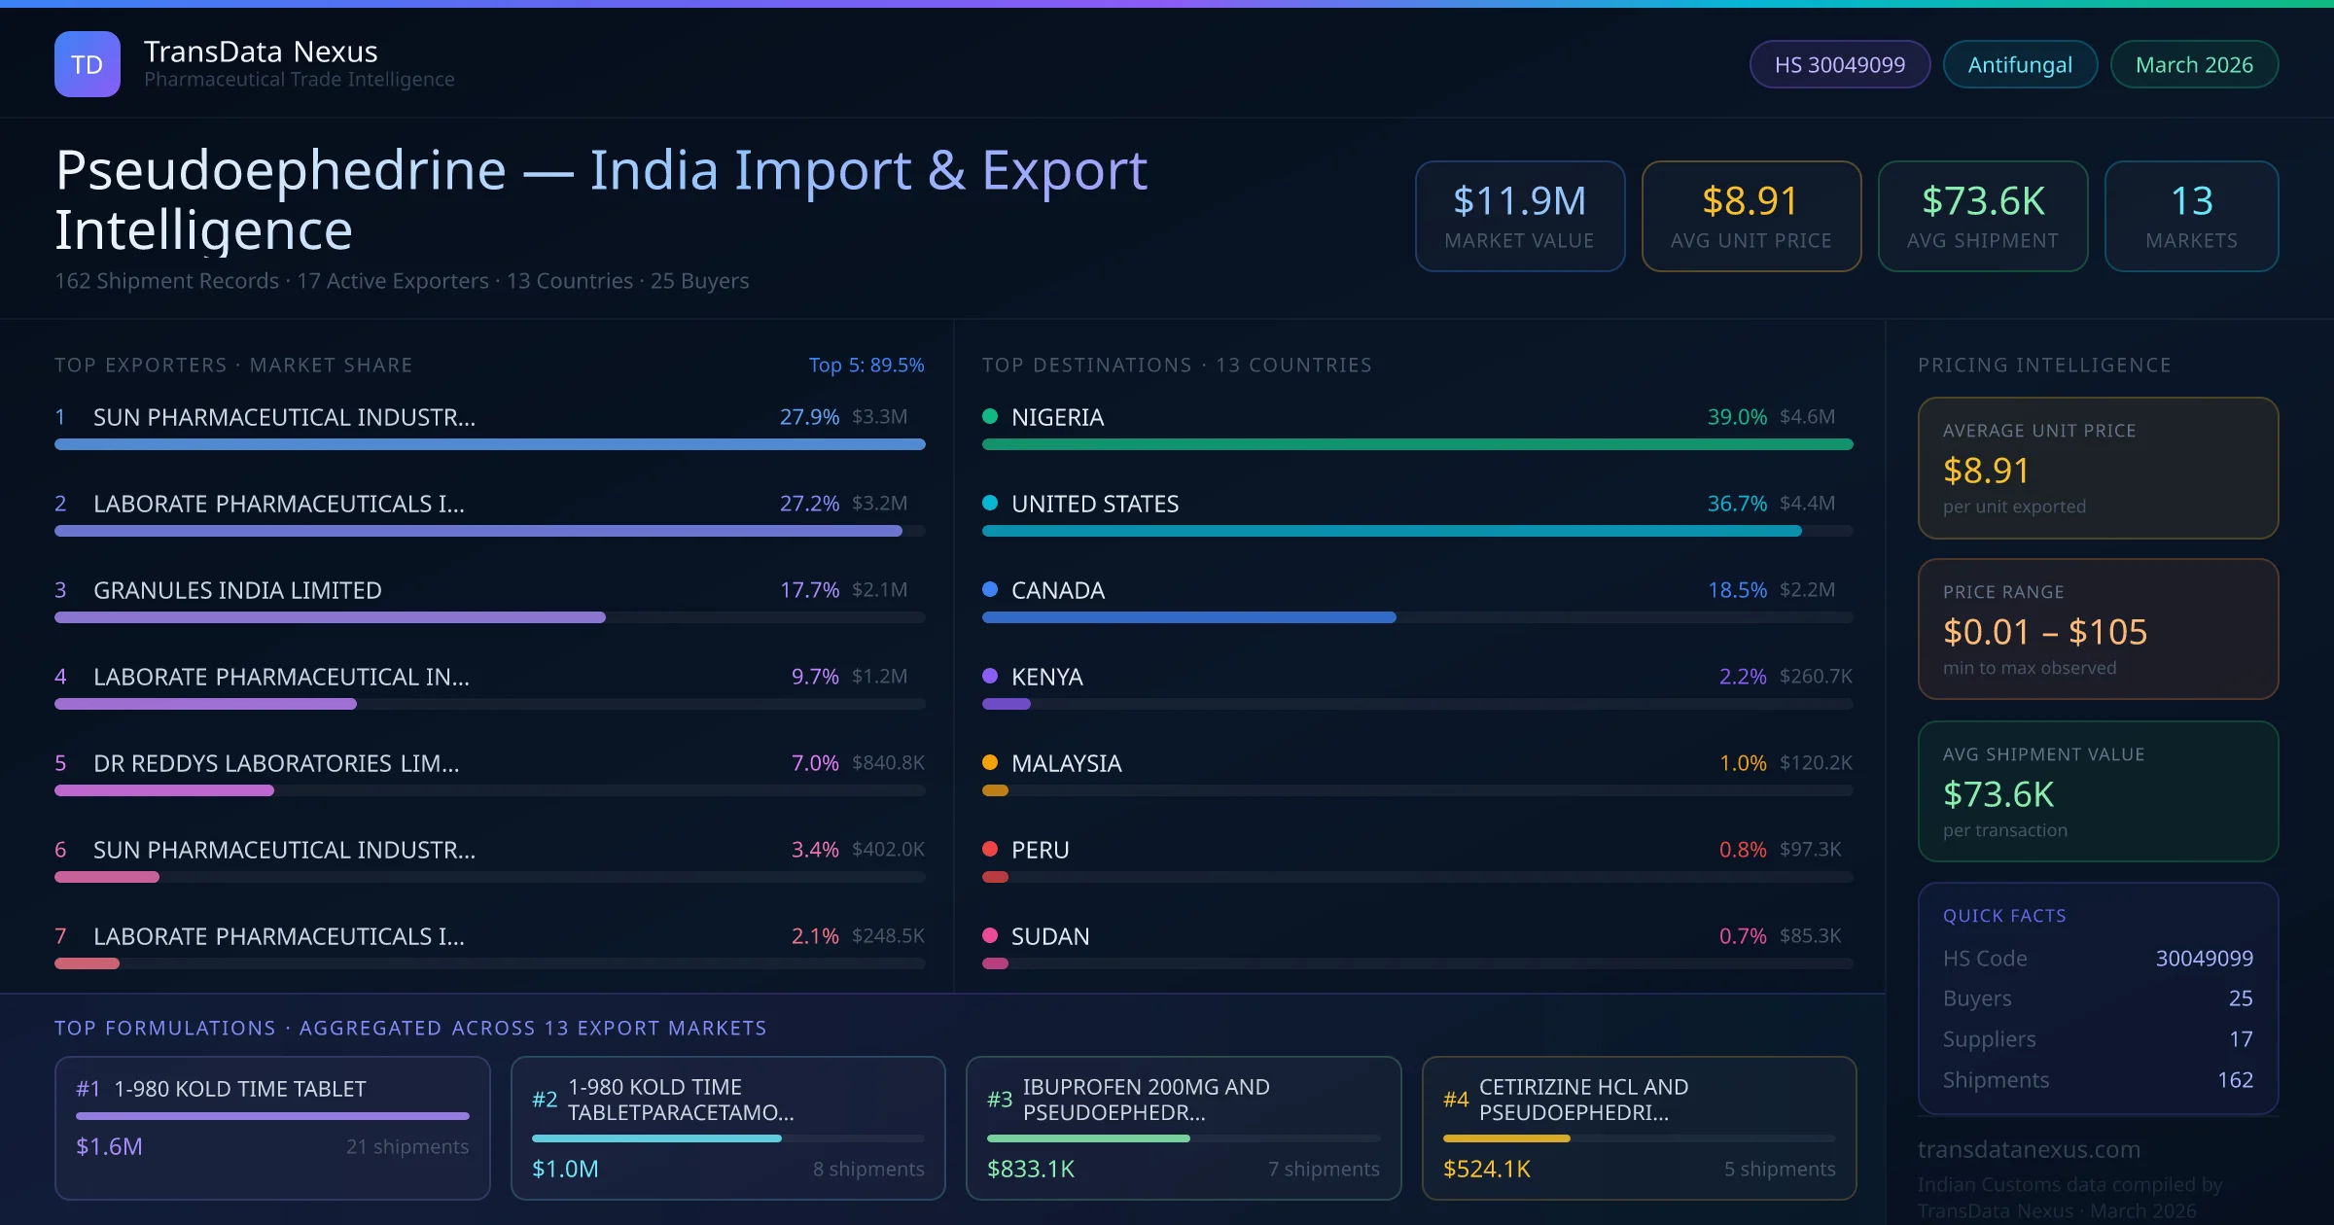Select Granules India Limited exporter row

[237, 590]
